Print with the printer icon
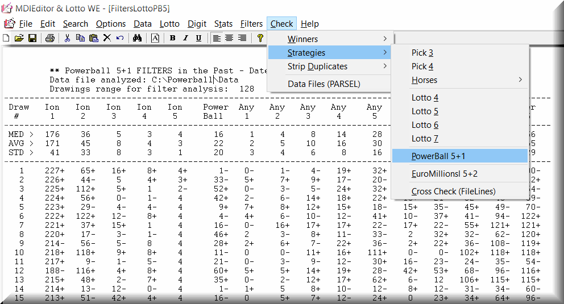This screenshot has height=304, width=564. (50, 38)
